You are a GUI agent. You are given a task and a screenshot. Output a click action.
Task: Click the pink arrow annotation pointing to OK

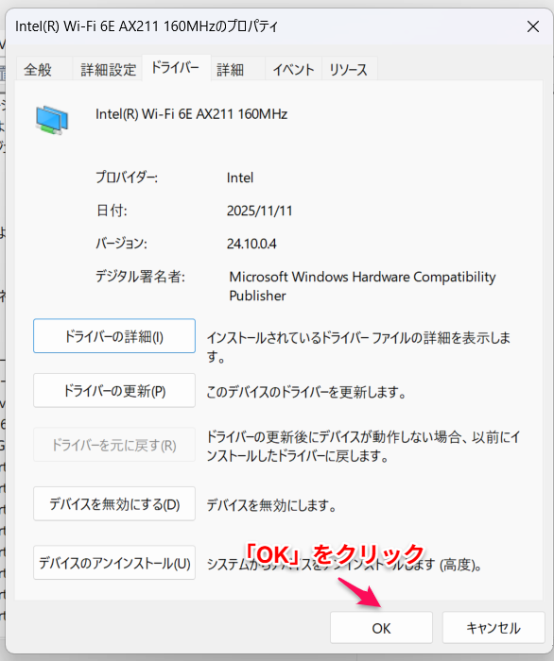[360, 592]
